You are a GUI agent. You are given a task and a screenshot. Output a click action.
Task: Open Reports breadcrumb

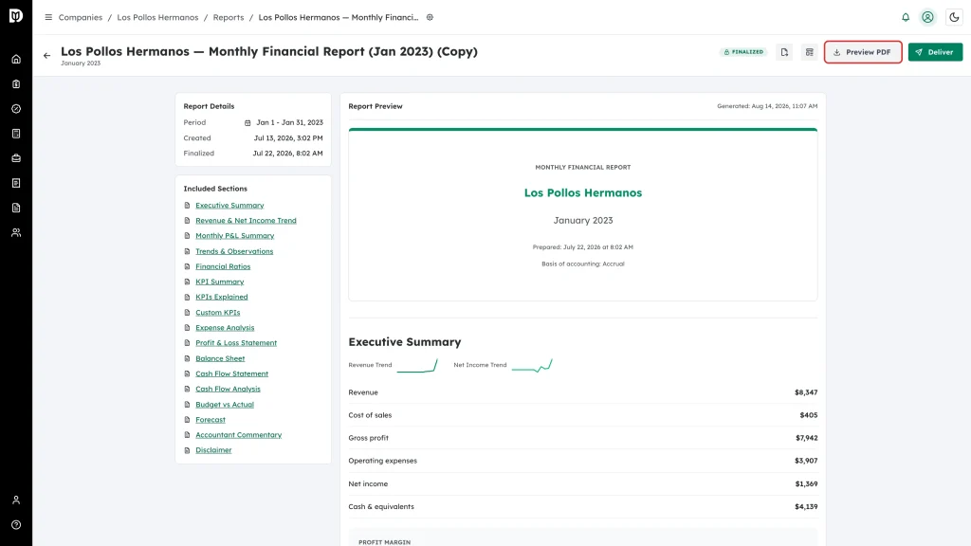tap(229, 17)
